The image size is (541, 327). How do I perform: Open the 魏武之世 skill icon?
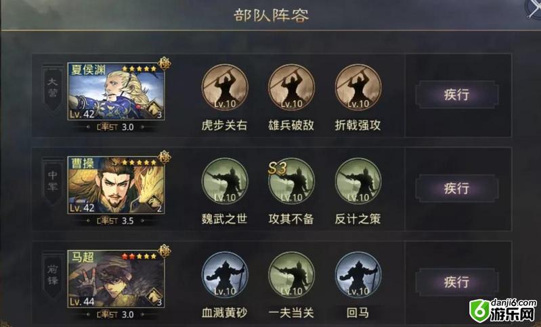225,181
